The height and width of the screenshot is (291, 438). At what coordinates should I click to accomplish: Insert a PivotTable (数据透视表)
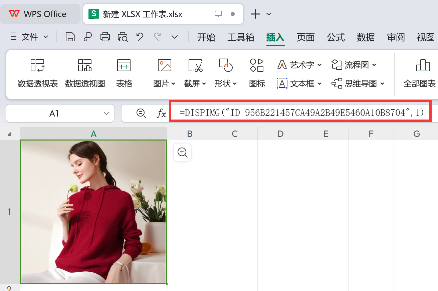coord(38,73)
